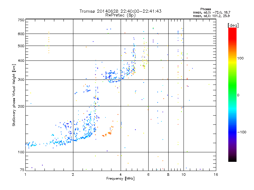Viewport: 254px width, 190px height.
Task: Click the y-axis tick label "300"
Action: (x=21, y=79)
